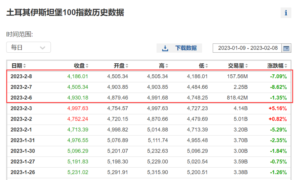297x180 pixels.
Task: Click volume 3.00B
Action: point(241,151)
